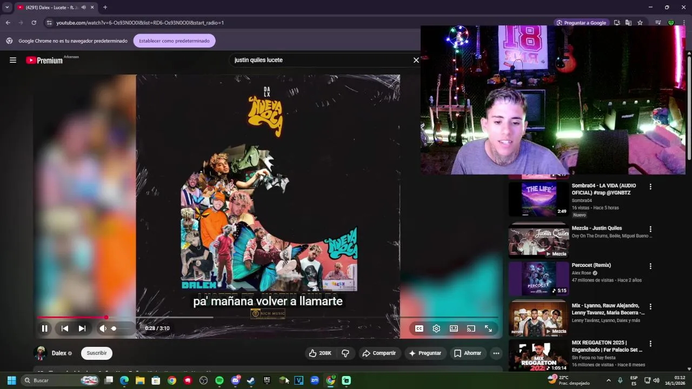The image size is (692, 389).
Task: Open THE LIFE video thumbnail
Action: 538,199
